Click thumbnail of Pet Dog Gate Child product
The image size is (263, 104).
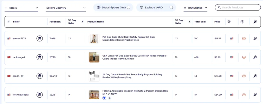tap(94, 39)
